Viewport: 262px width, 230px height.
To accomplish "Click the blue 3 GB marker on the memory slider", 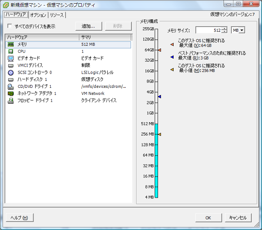I will (160, 96).
